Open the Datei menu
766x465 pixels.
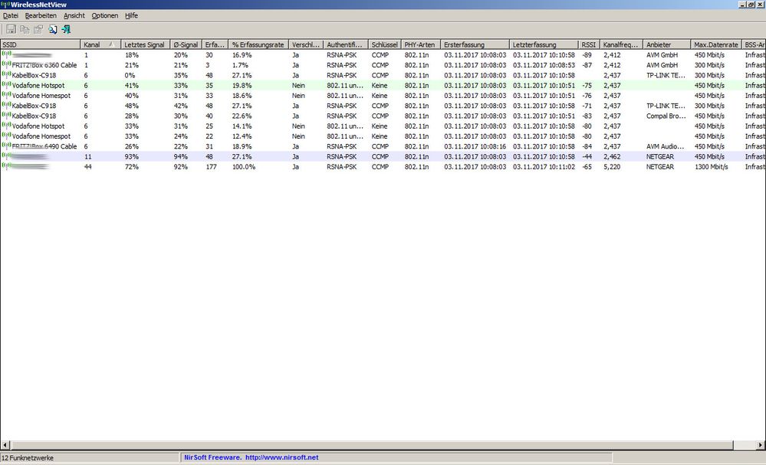coord(11,15)
